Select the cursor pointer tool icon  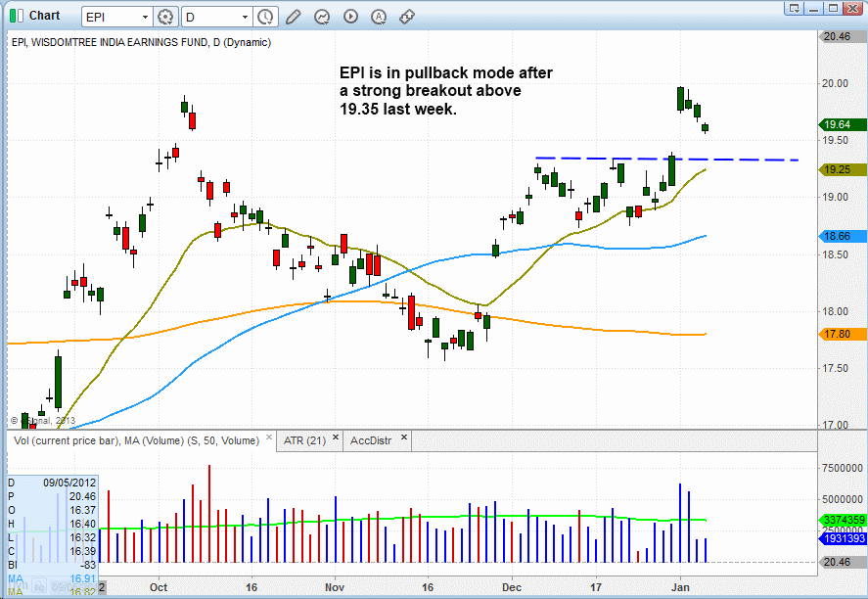(x=321, y=17)
